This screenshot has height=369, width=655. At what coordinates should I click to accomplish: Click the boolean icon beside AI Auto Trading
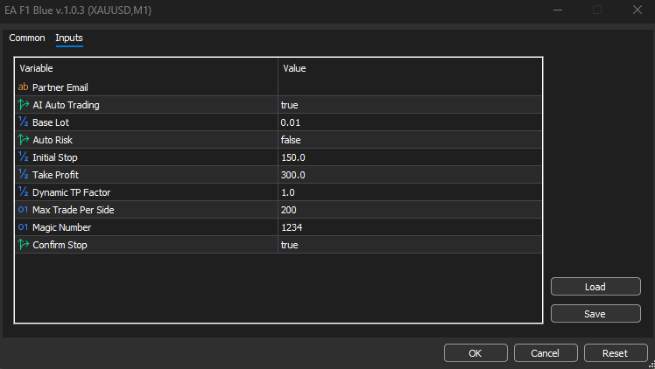pyautogui.click(x=24, y=105)
